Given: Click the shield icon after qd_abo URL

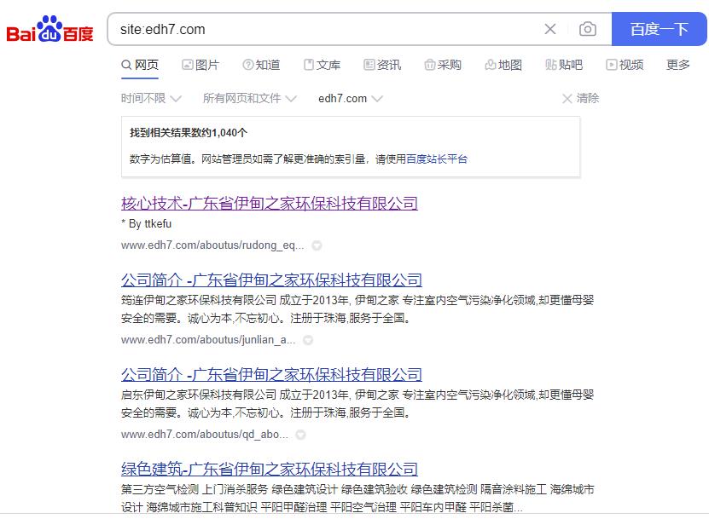Looking at the screenshot, I should [x=300, y=435].
